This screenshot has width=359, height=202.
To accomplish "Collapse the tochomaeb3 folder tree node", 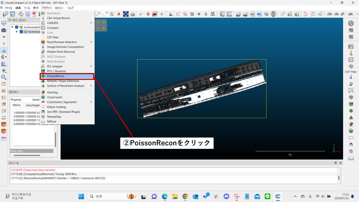I will (12, 27).
